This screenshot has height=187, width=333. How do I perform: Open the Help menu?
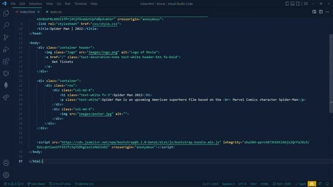tap(94, 4)
